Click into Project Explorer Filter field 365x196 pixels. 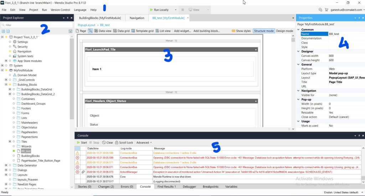(37, 25)
